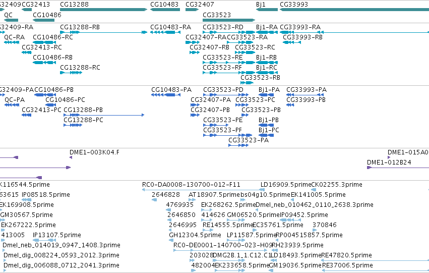The height and width of the screenshot is (273, 429).
Task: Select the Dmel_dig_006088_0712_2041.3prime label
Action: pos(62,265)
